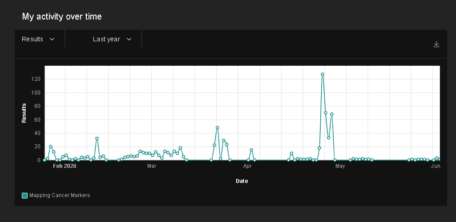
Task: Select the highest peak data point near 127
Action: (323, 74)
